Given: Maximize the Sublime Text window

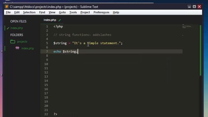Looking at the screenshot, I should click(x=194, y=6).
